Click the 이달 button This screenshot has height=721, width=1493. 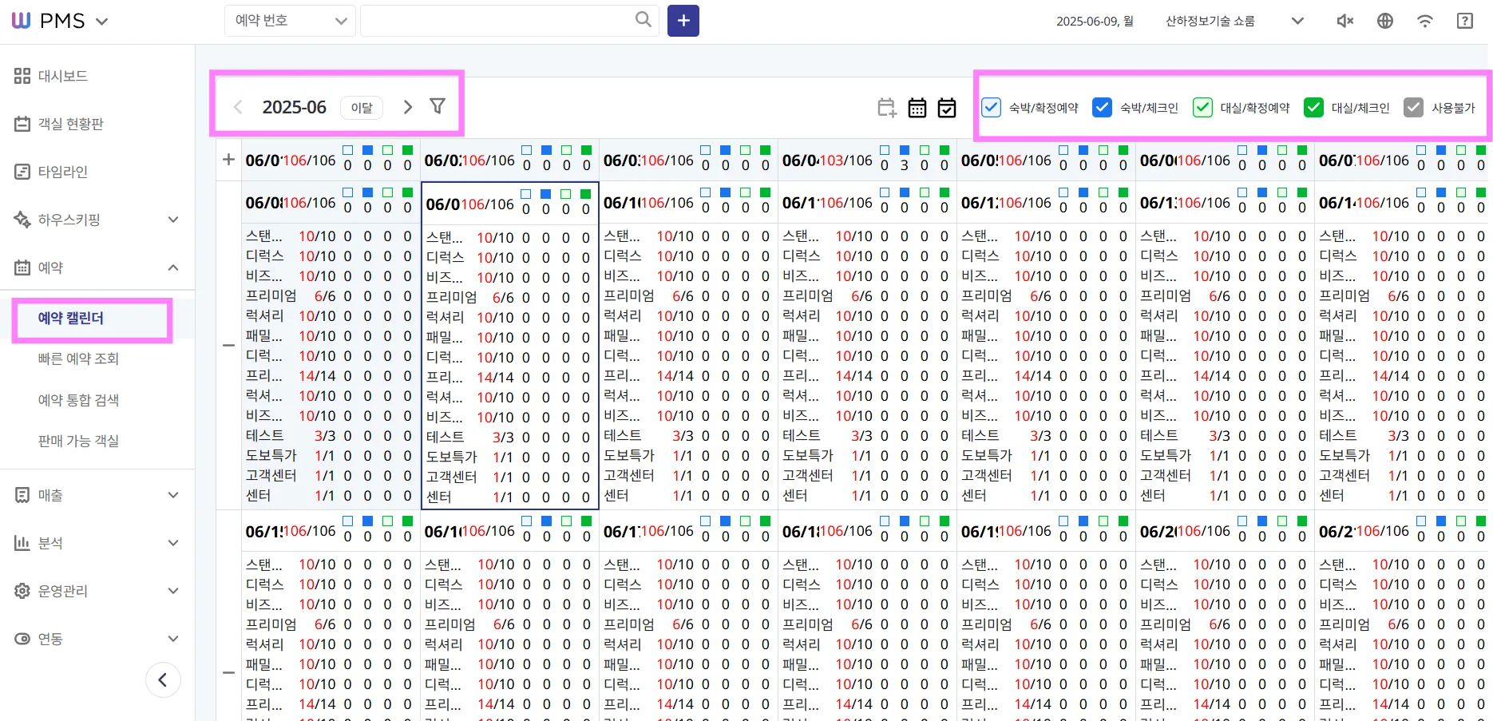coord(362,107)
